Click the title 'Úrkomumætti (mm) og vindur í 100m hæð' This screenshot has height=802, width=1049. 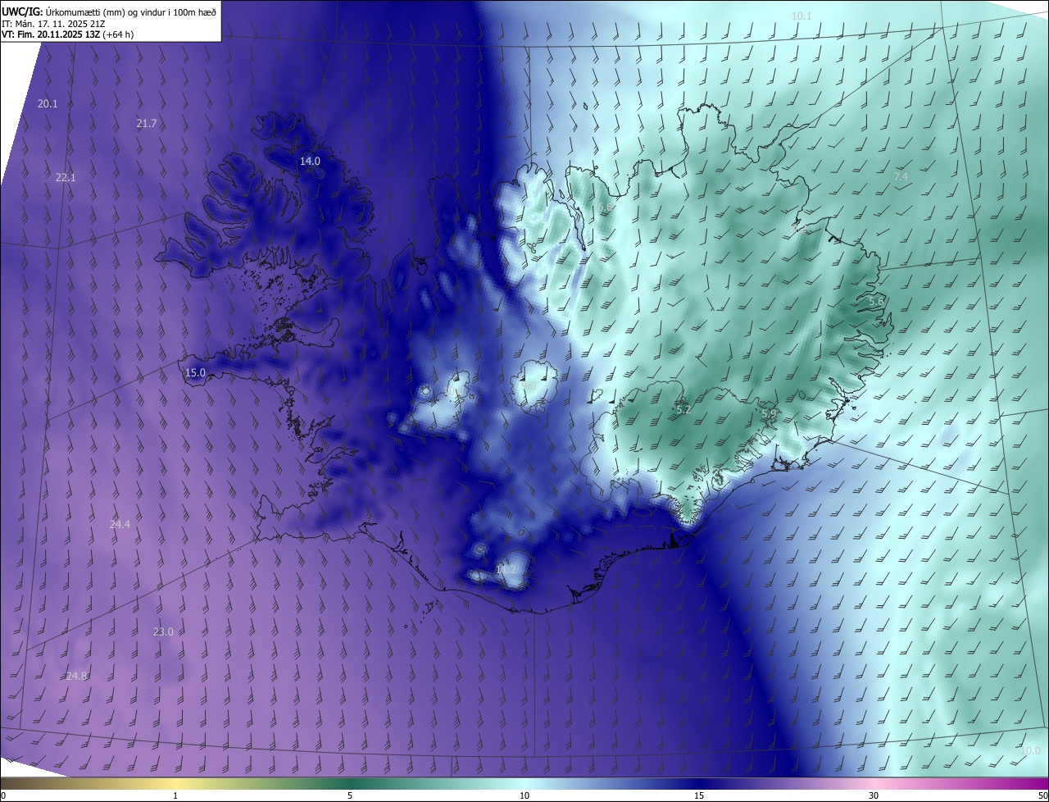click(x=130, y=11)
